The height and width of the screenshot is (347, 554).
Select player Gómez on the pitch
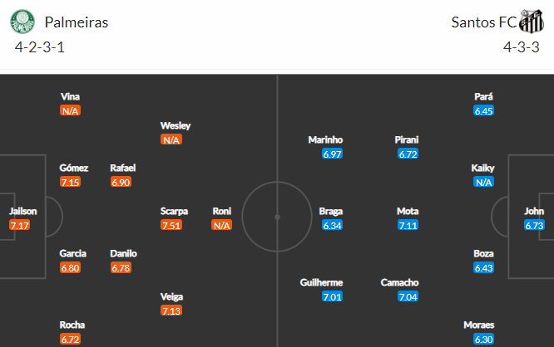click(x=71, y=168)
